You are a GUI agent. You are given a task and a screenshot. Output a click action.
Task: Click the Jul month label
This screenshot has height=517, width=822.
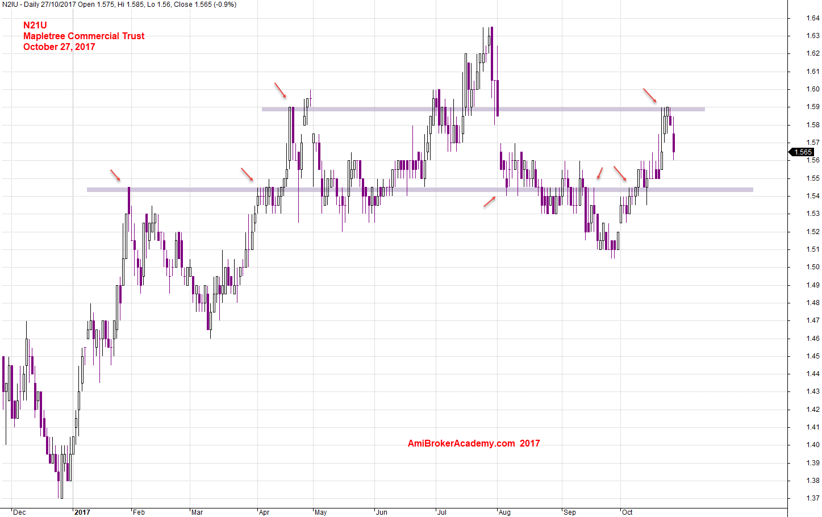tap(442, 512)
